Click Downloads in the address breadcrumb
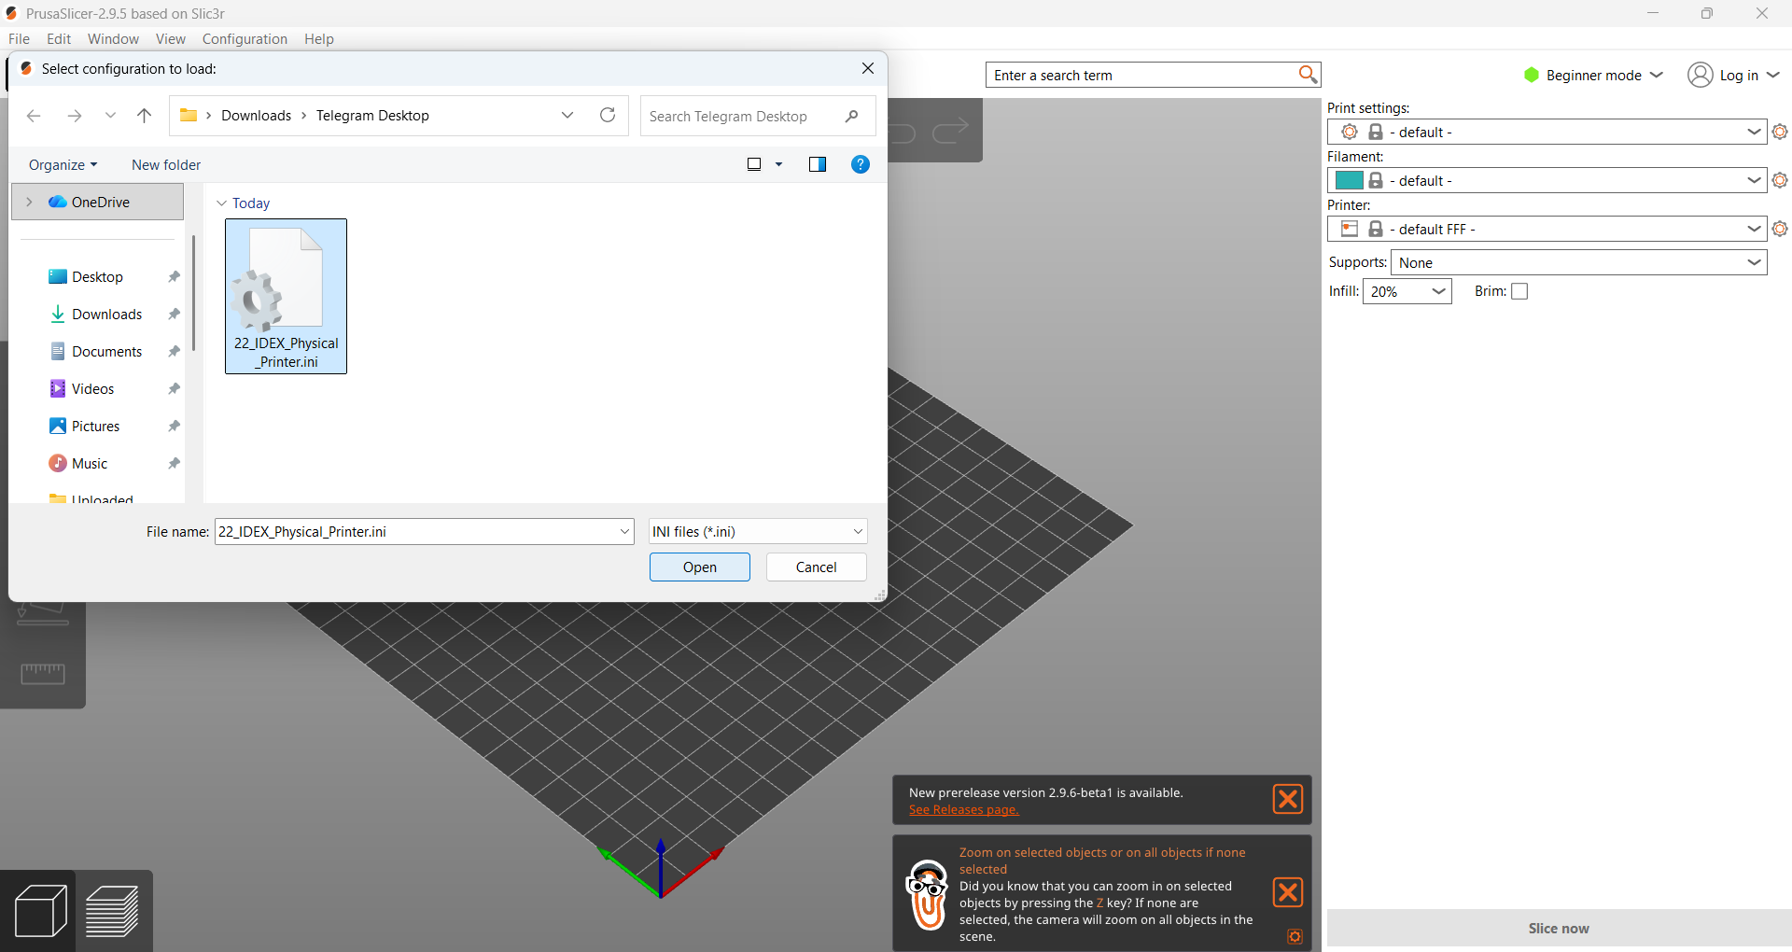 [256, 116]
